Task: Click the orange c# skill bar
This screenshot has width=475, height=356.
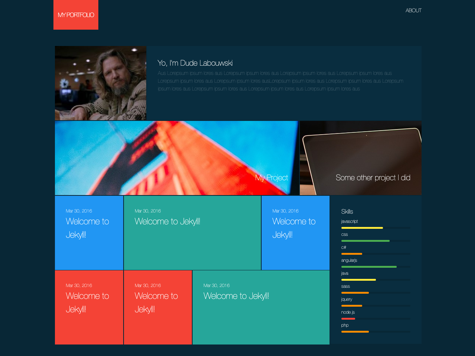Action: (351, 254)
